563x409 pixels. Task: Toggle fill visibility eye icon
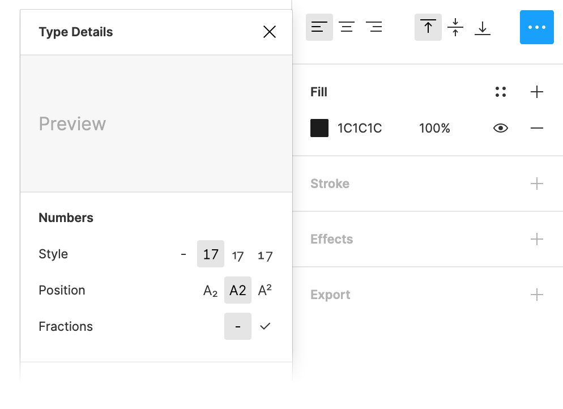click(501, 129)
